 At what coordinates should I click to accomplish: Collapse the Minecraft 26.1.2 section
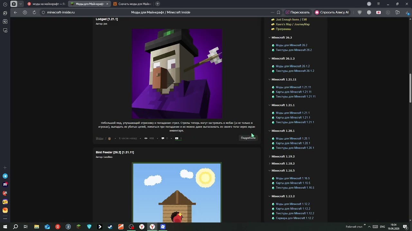(x=270, y=58)
